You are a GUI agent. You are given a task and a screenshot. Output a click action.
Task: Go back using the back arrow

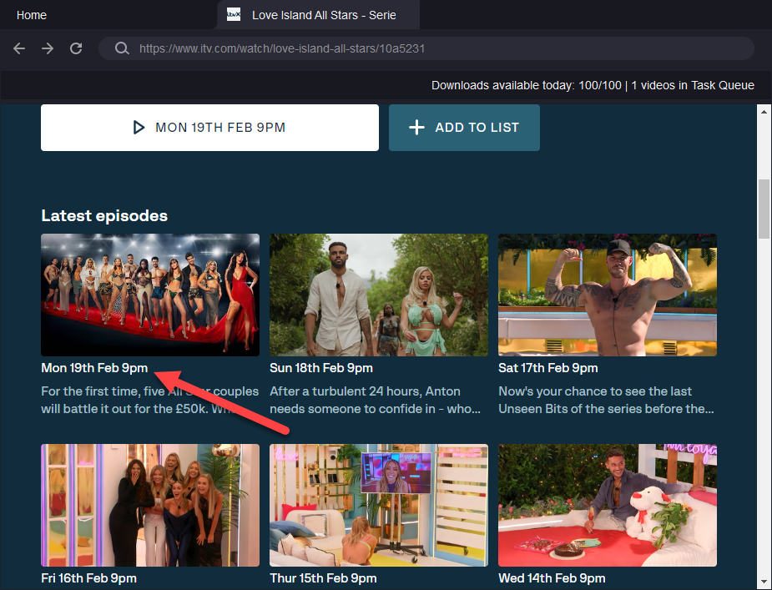pyautogui.click(x=19, y=48)
